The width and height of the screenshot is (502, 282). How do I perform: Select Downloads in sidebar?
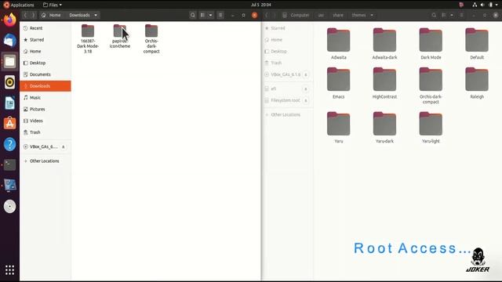click(45, 85)
